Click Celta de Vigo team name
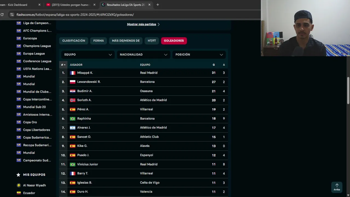 coord(150,183)
